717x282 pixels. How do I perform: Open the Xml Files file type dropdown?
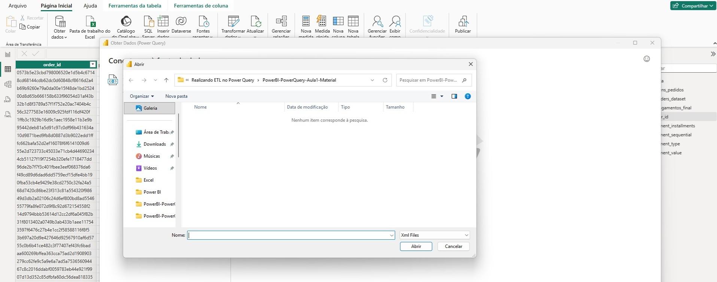(434, 235)
